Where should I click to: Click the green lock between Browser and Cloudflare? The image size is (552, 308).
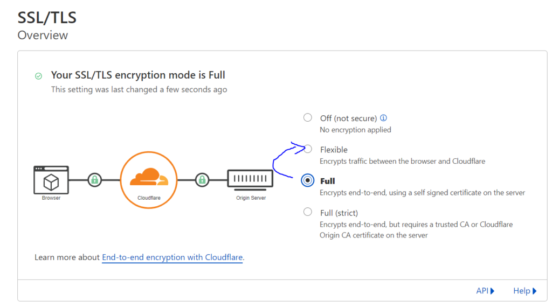(95, 180)
